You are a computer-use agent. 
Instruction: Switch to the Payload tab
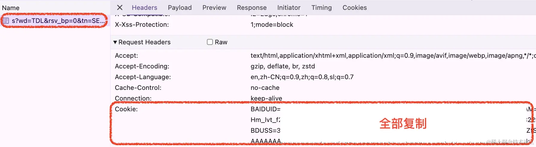pyautogui.click(x=180, y=7)
